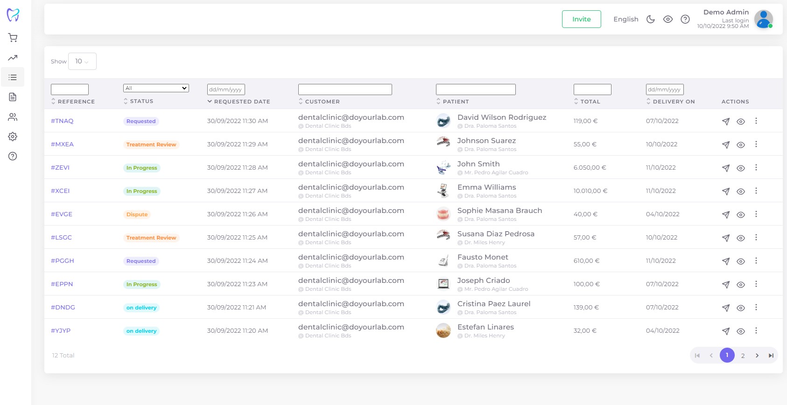The height and width of the screenshot is (405, 787).
Task: View order #EVGE with eye icon
Action: 740,215
